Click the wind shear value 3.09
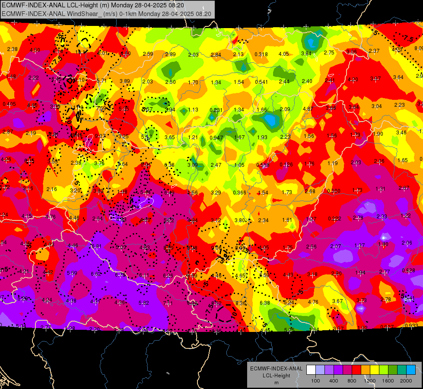The width and height of the screenshot is (423, 389). [193, 165]
